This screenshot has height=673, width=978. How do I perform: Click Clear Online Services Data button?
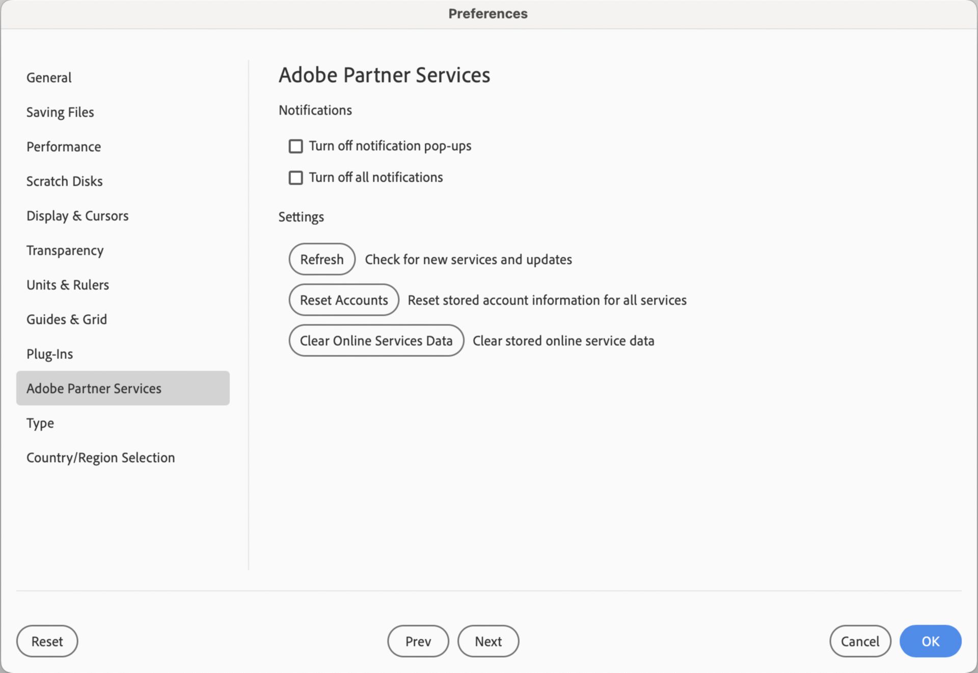376,341
